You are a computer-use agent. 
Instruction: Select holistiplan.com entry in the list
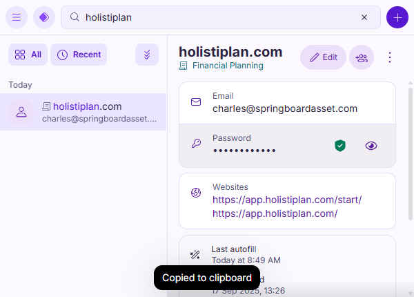[x=83, y=112]
